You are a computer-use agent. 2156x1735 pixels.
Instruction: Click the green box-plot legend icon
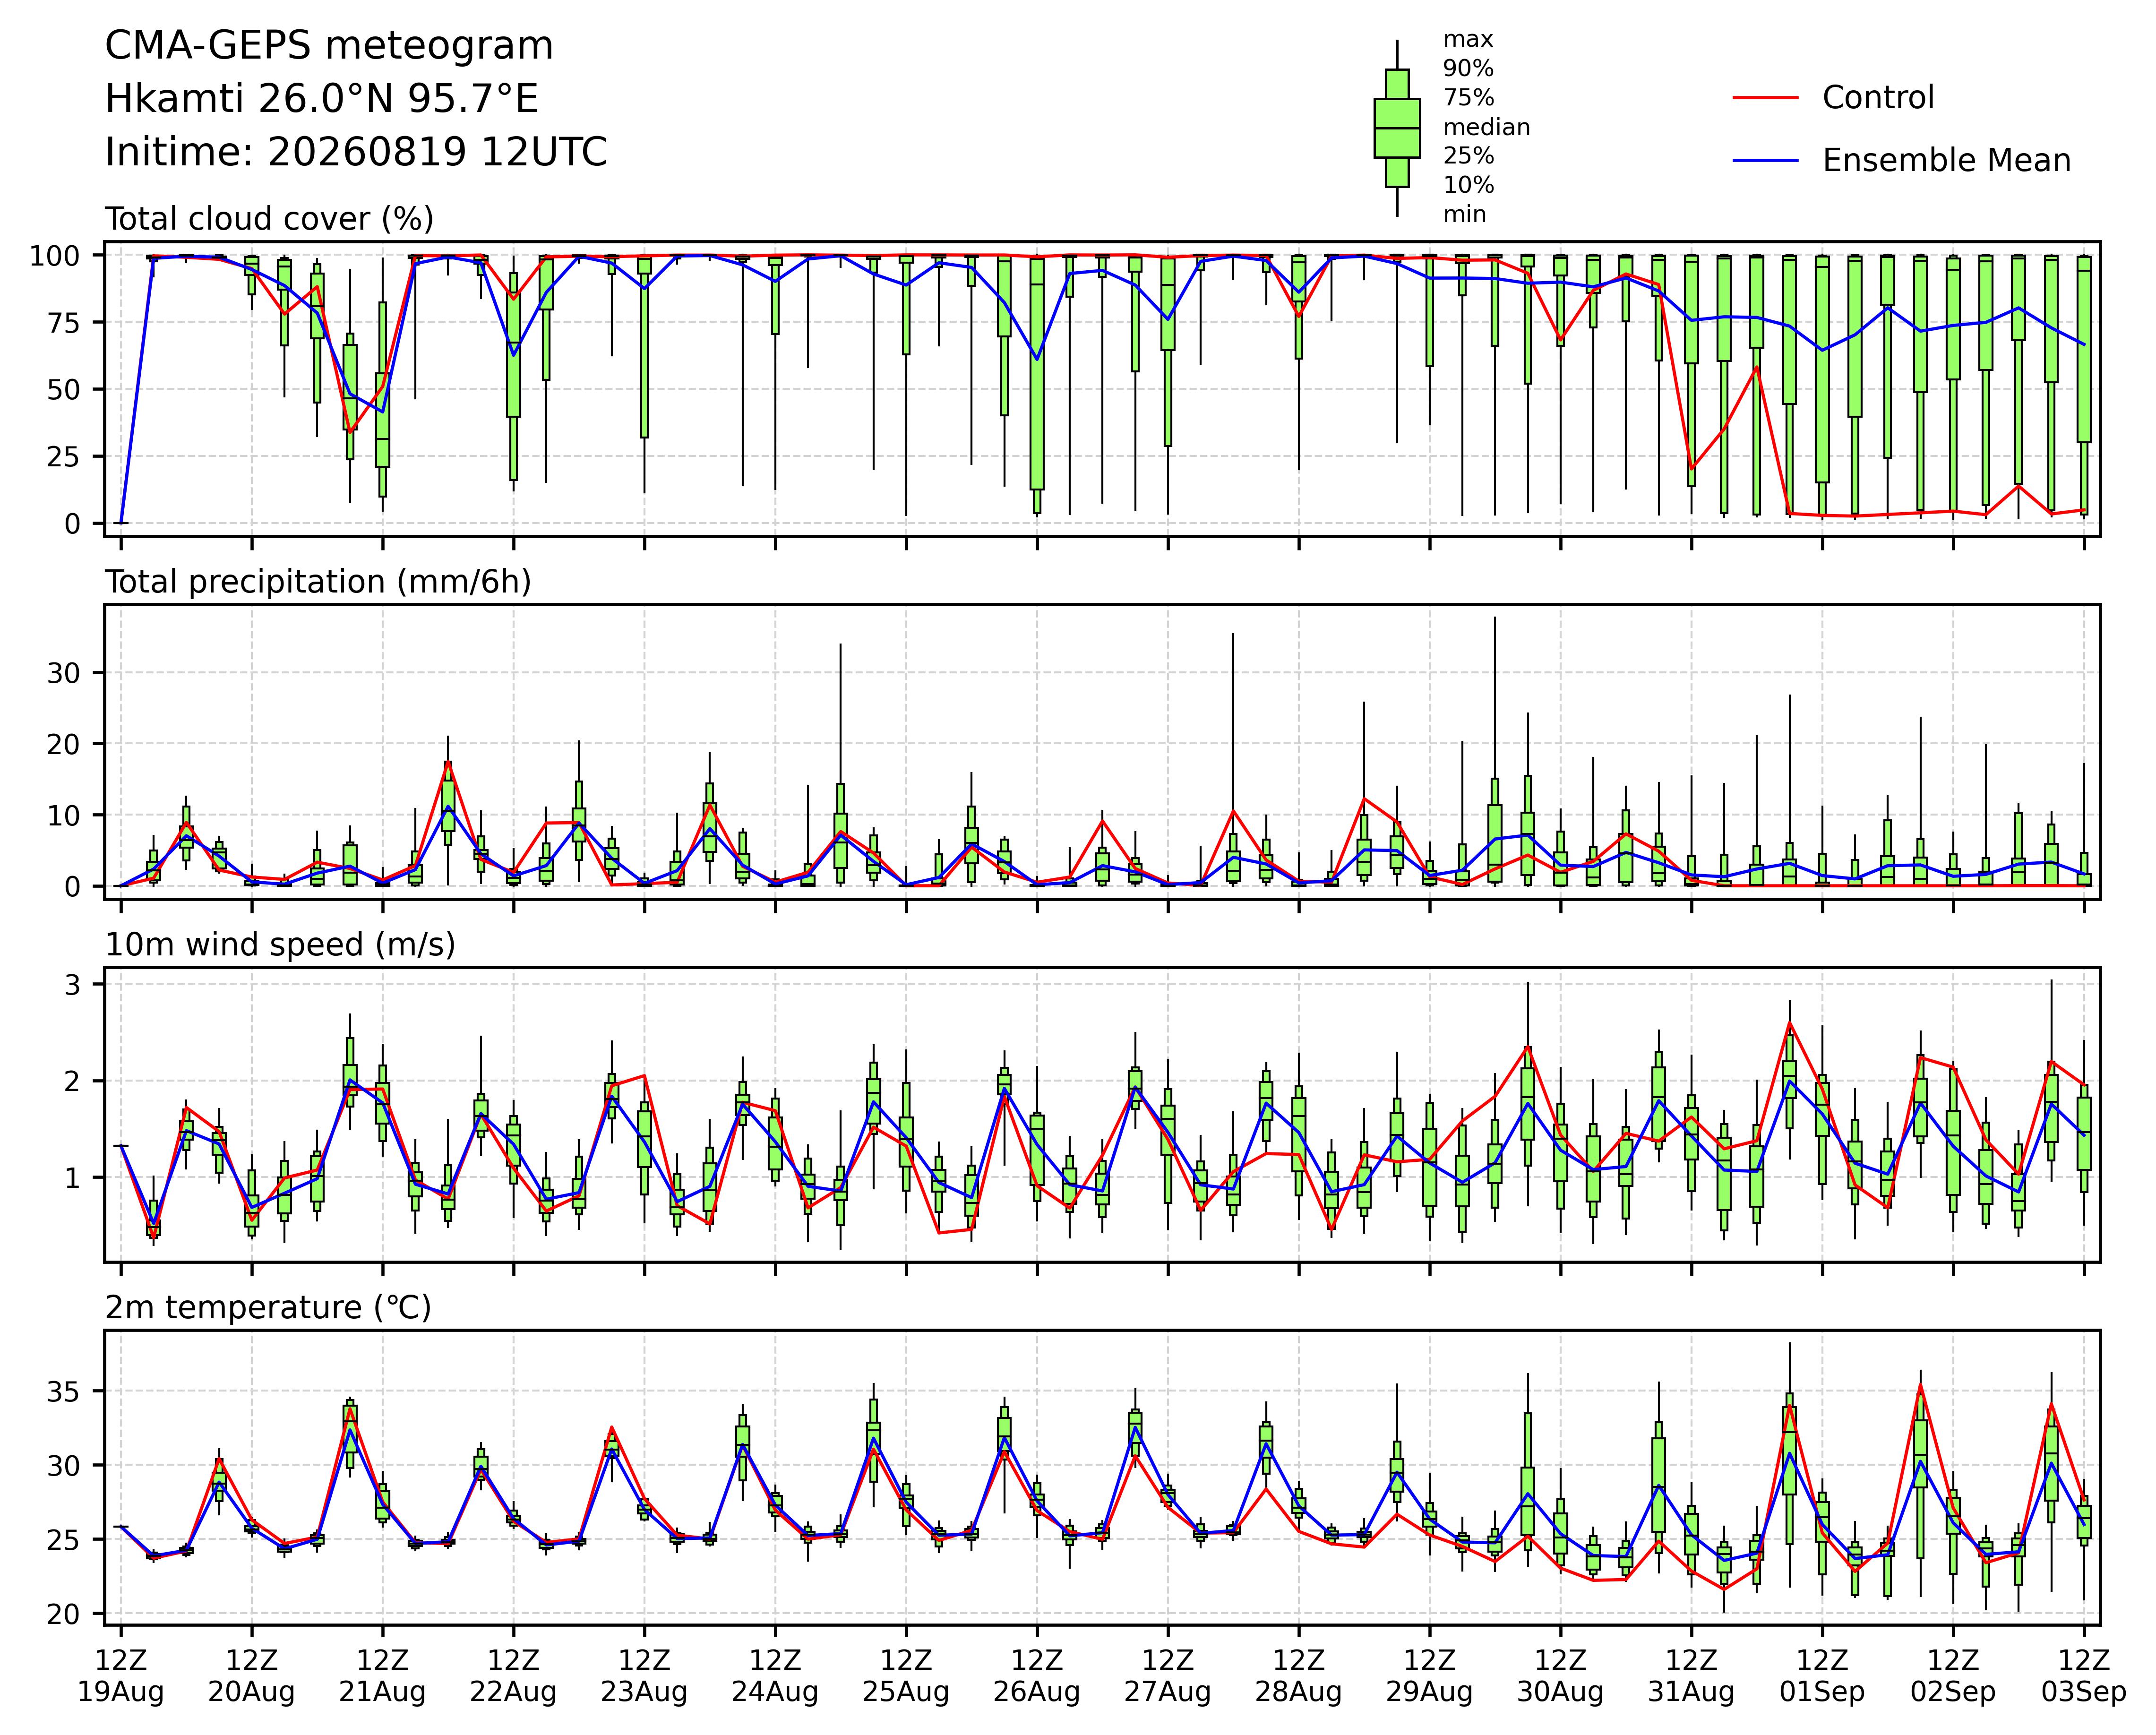point(1397,128)
